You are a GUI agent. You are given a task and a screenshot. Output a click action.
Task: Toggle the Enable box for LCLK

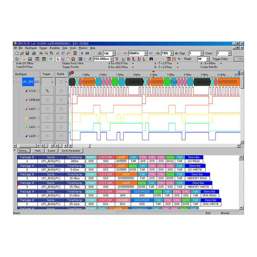click(x=61, y=91)
